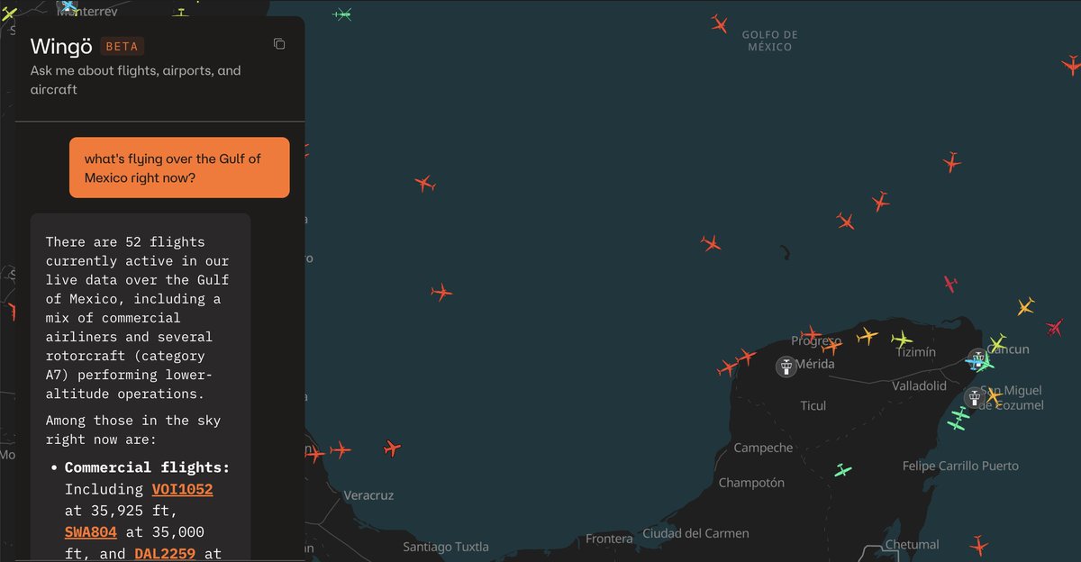This screenshot has height=562, width=1081.
Task: Select the crimson aircraft at far right near Cancun
Action: tap(1055, 327)
